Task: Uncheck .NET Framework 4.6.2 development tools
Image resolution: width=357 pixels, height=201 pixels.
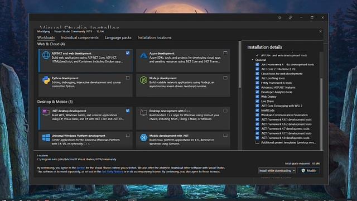Action: coord(257,124)
